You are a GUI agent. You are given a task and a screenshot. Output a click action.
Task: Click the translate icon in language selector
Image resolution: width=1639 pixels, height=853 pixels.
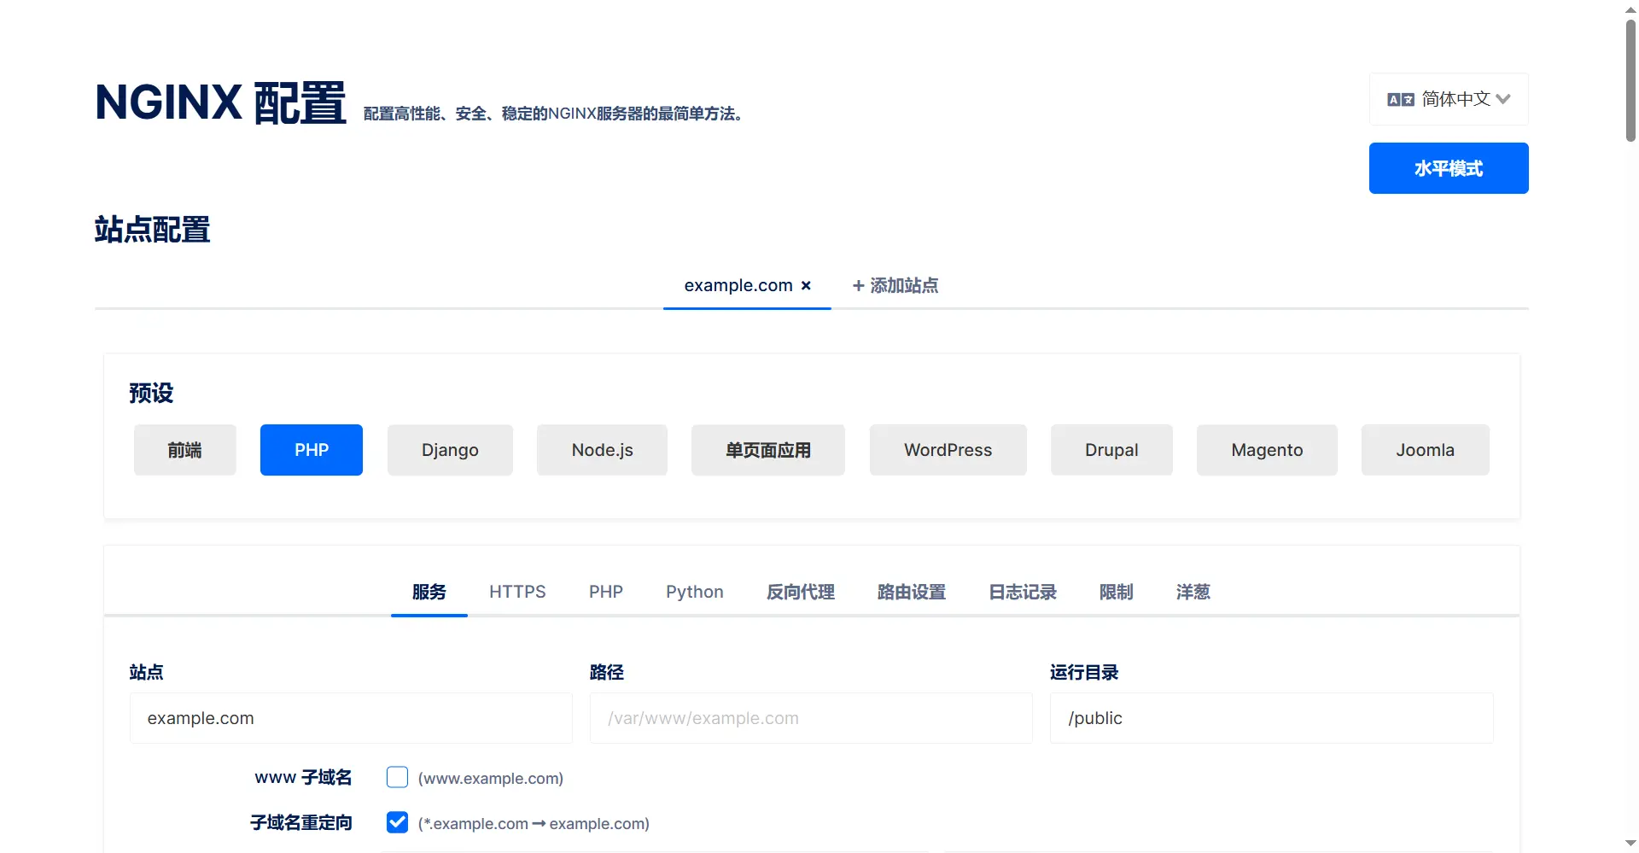click(1401, 100)
